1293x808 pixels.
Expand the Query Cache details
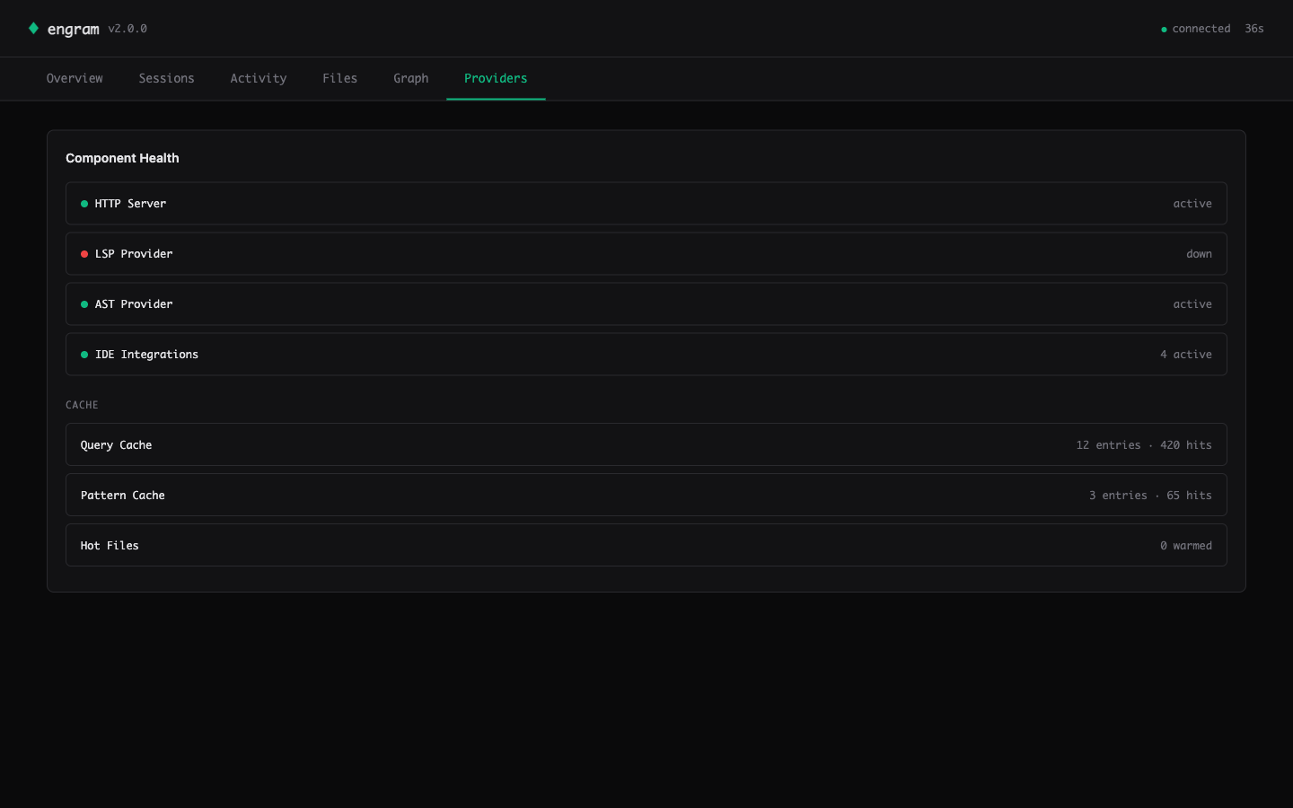coord(646,444)
